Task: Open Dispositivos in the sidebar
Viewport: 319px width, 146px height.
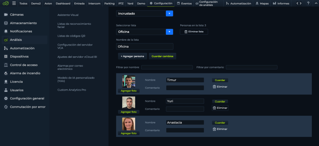Action: coord(25,56)
